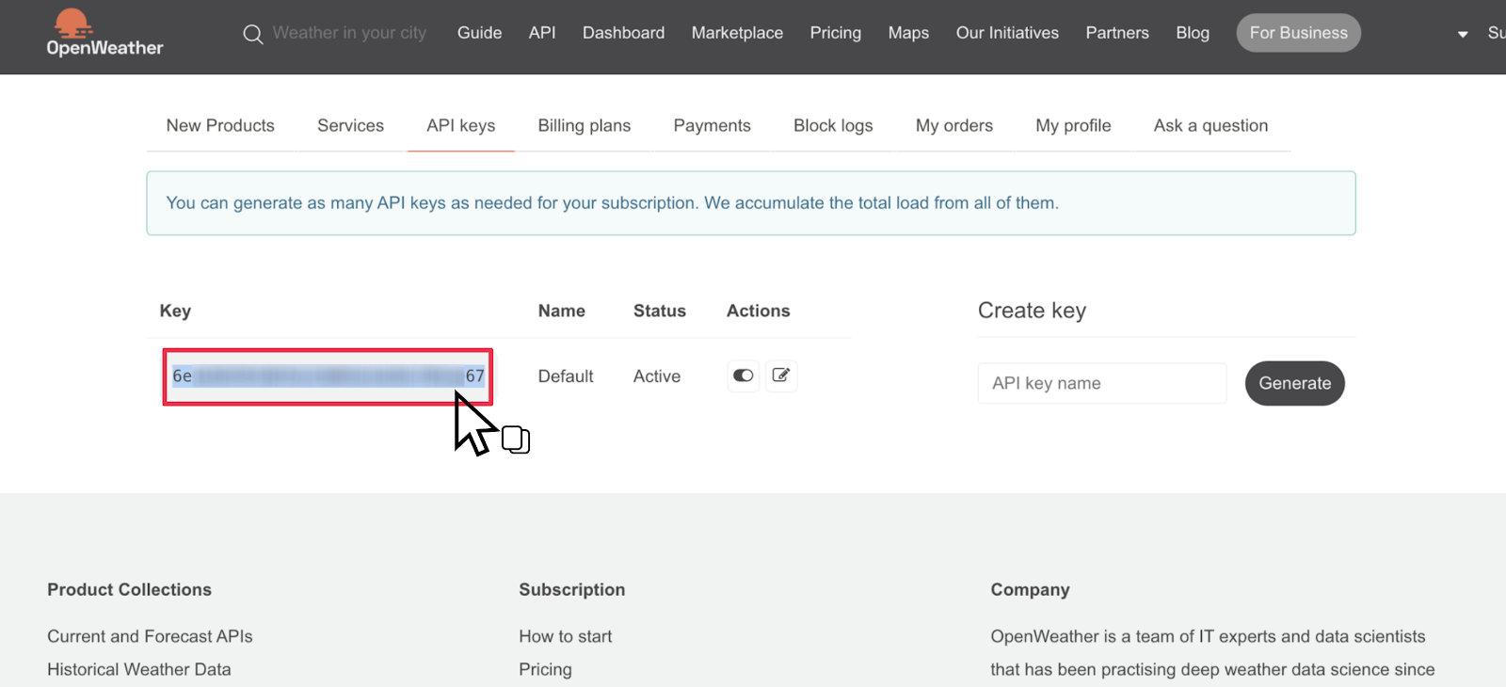The image size is (1506, 687).
Task: Open the Billing plans tab
Action: (x=585, y=126)
